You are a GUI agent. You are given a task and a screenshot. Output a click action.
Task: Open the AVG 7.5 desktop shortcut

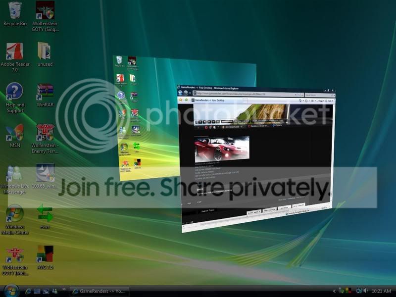(x=45, y=257)
